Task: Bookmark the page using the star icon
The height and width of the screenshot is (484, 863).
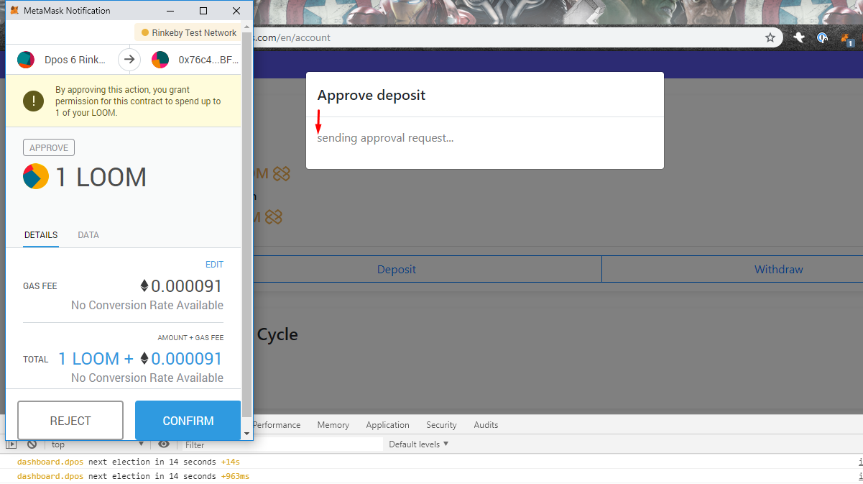Action: (x=770, y=37)
